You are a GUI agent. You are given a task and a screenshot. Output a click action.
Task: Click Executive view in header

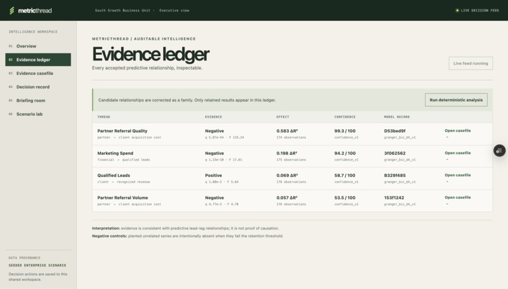(x=175, y=10)
